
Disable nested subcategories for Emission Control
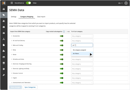[61, 73]
